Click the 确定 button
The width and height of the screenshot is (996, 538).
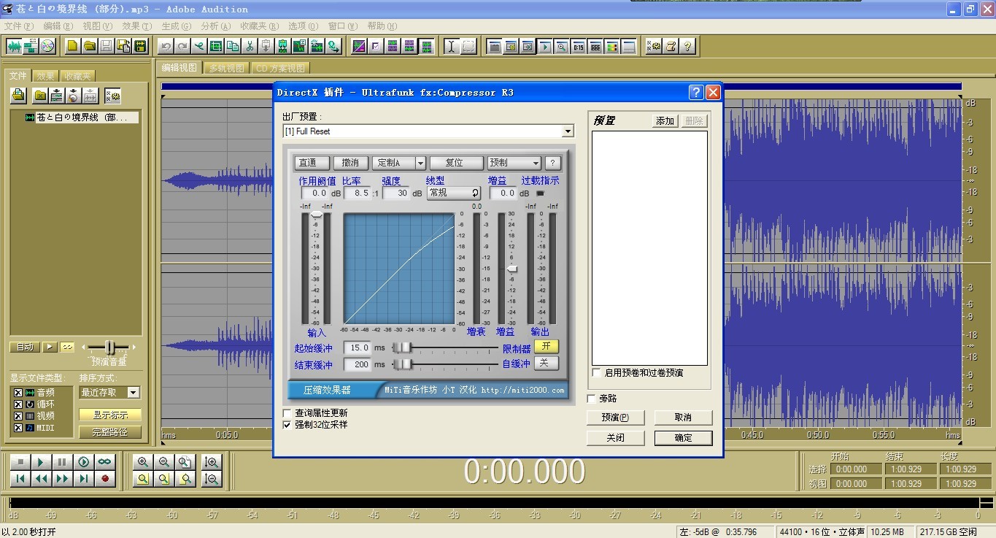684,438
